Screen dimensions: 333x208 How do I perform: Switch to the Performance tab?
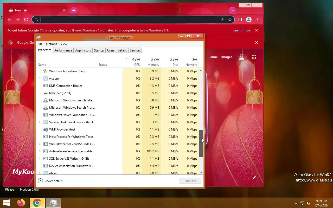click(x=63, y=50)
